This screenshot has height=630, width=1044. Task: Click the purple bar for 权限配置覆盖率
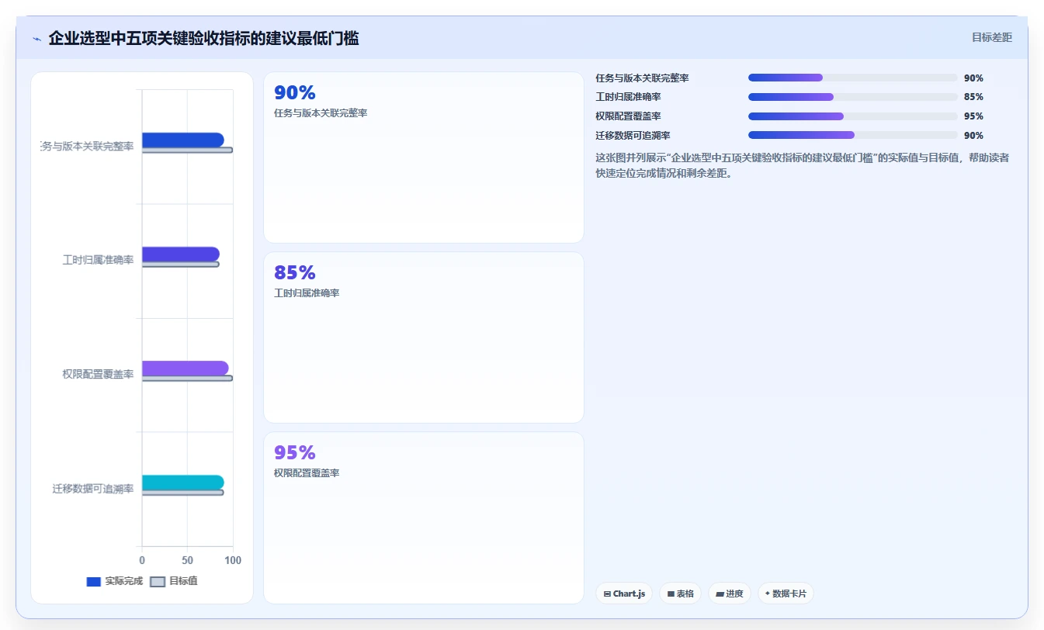pyautogui.click(x=186, y=368)
